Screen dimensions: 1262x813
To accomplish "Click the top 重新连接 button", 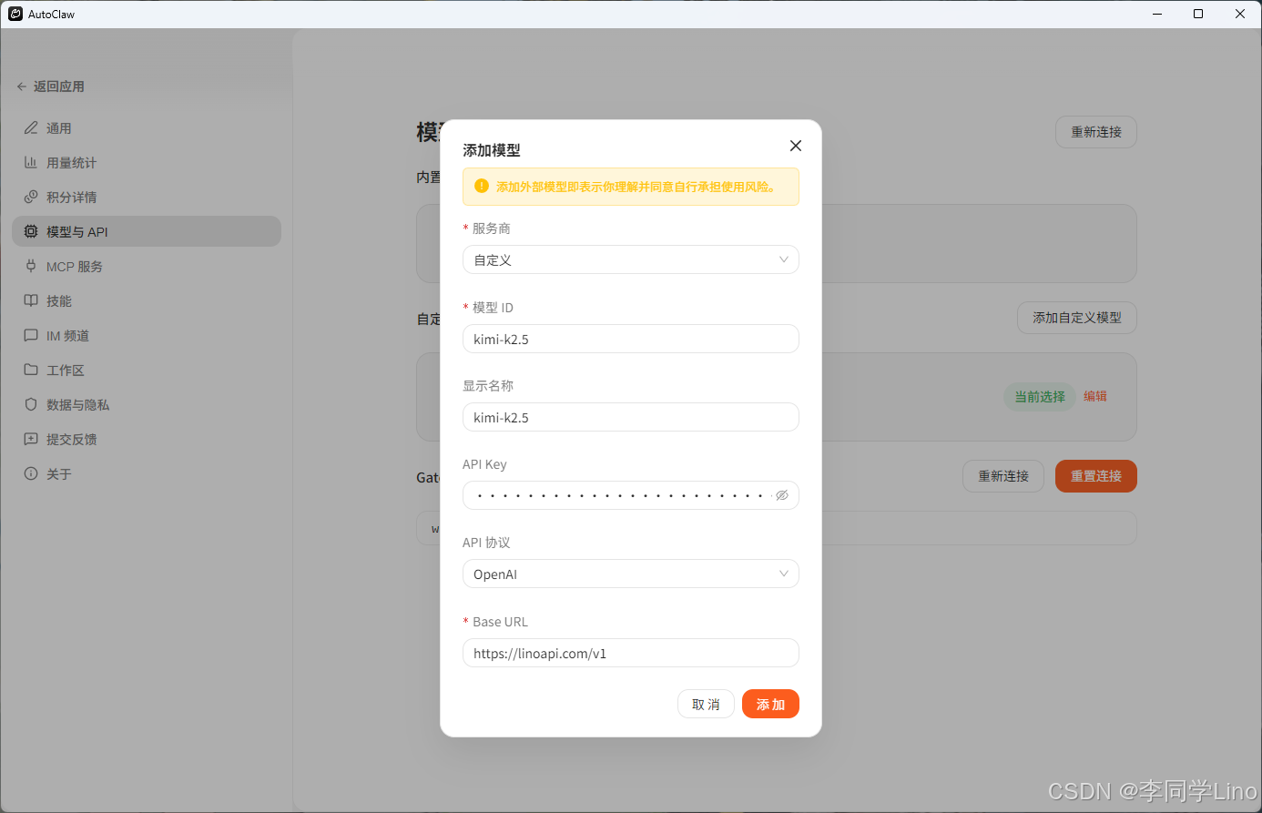I will [1096, 132].
